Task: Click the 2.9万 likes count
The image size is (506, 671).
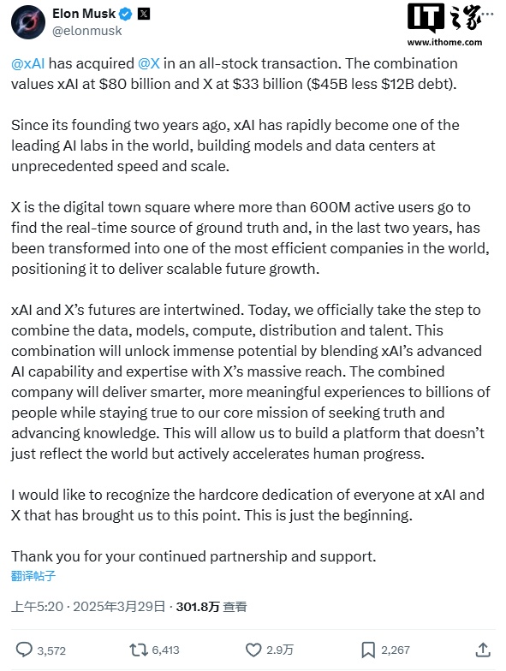Action: pyautogui.click(x=280, y=650)
